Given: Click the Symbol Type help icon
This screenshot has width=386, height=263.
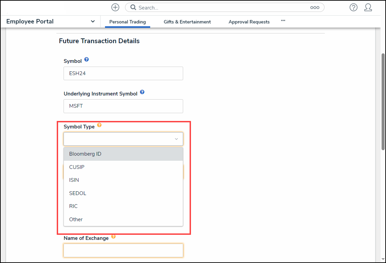Looking at the screenshot, I should pyautogui.click(x=99, y=125).
